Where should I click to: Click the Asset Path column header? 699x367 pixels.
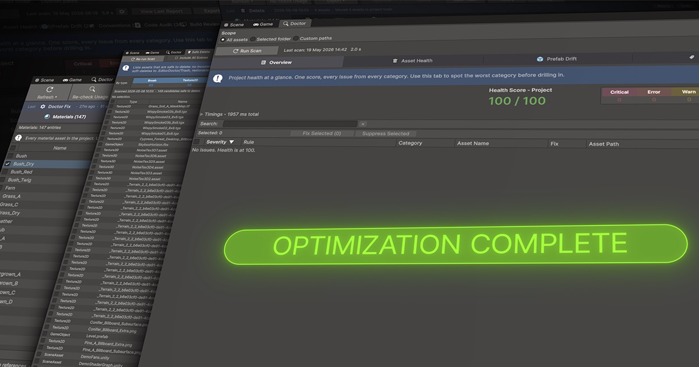click(603, 144)
